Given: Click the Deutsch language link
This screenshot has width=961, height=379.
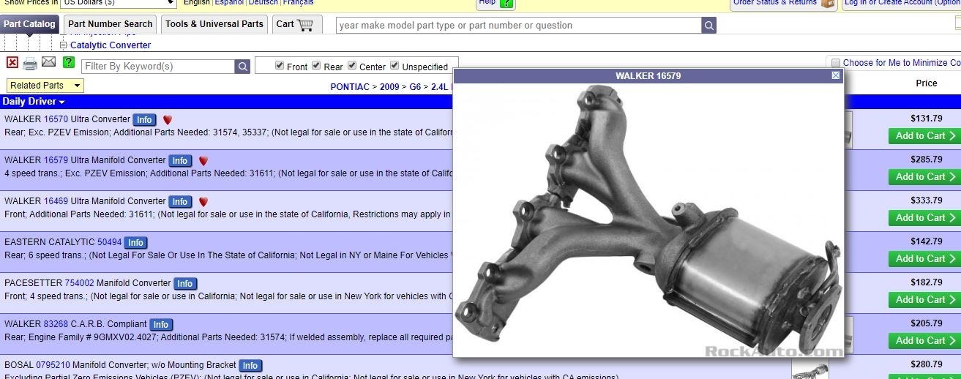Looking at the screenshot, I should pyautogui.click(x=263, y=3).
